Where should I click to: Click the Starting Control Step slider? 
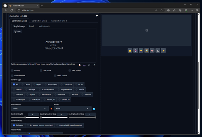[54, 117]
